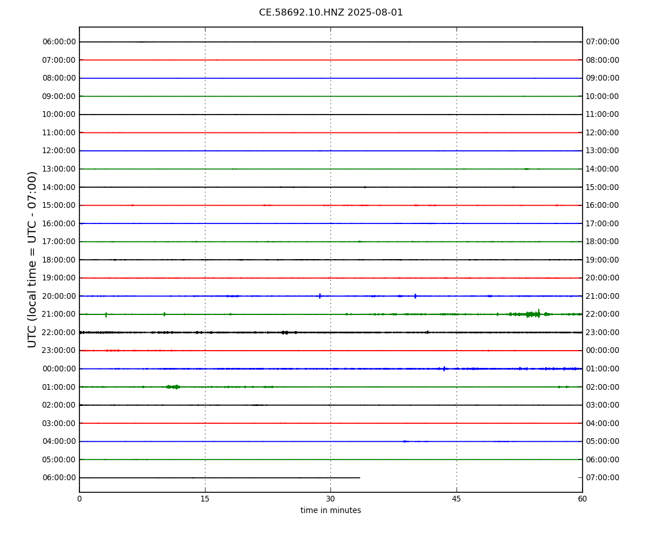Click the left time label 00:00:00
662x547 pixels.
[x=59, y=369]
